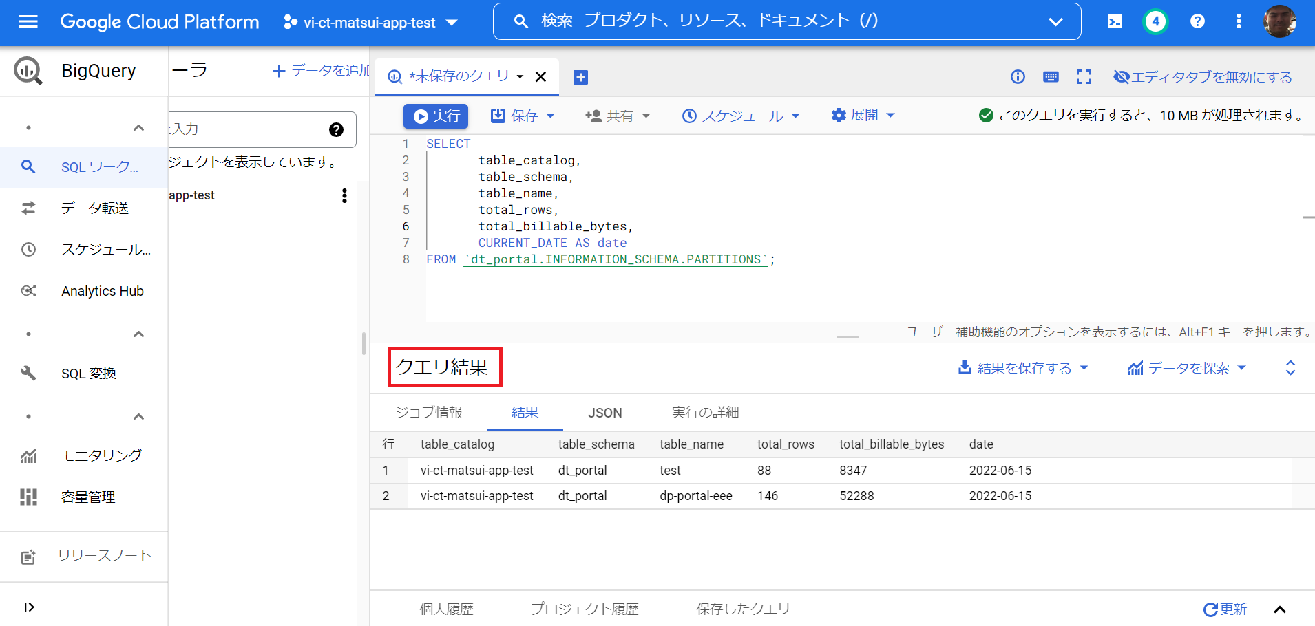This screenshot has width=1315, height=626.
Task: Toggle results panel expand/collapse arrows
Action: (1290, 368)
